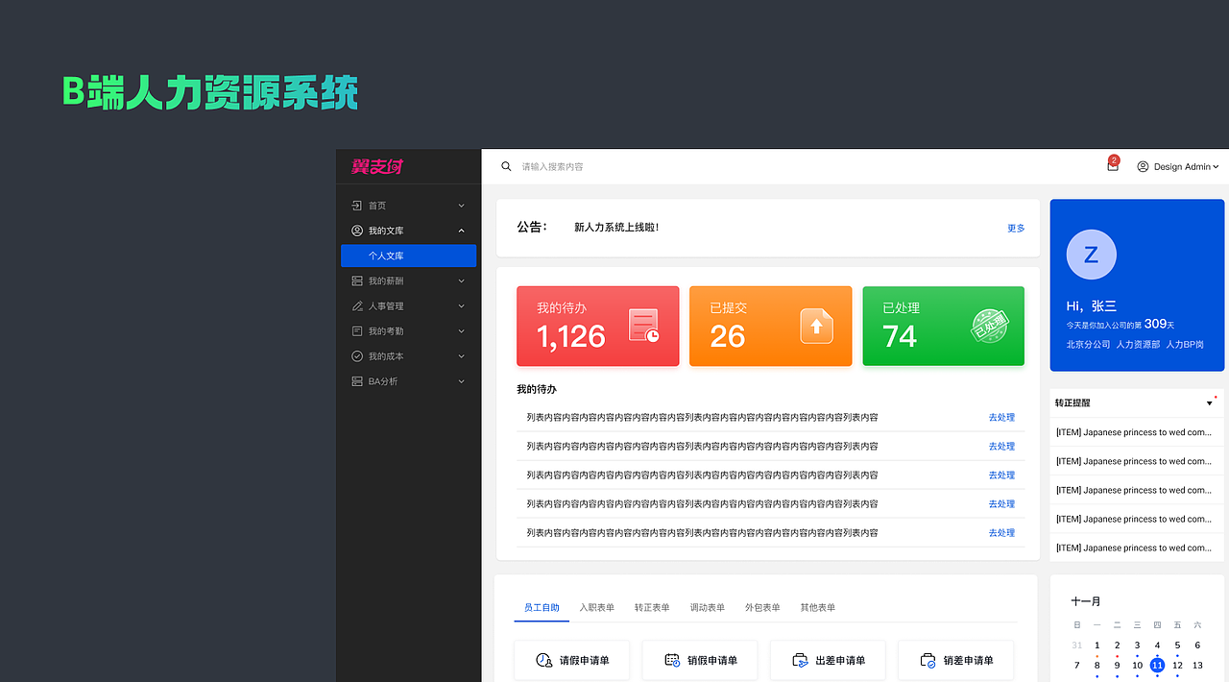
Task: Click 去处理 on the fourth todo row
Action: 1001,503
